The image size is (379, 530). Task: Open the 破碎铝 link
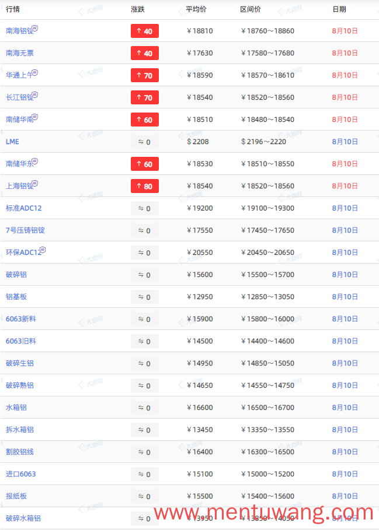click(16, 275)
